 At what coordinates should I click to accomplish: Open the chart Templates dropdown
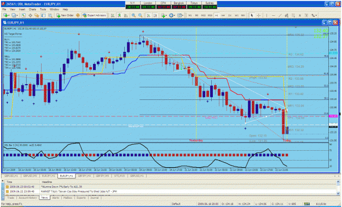click(181, 15)
